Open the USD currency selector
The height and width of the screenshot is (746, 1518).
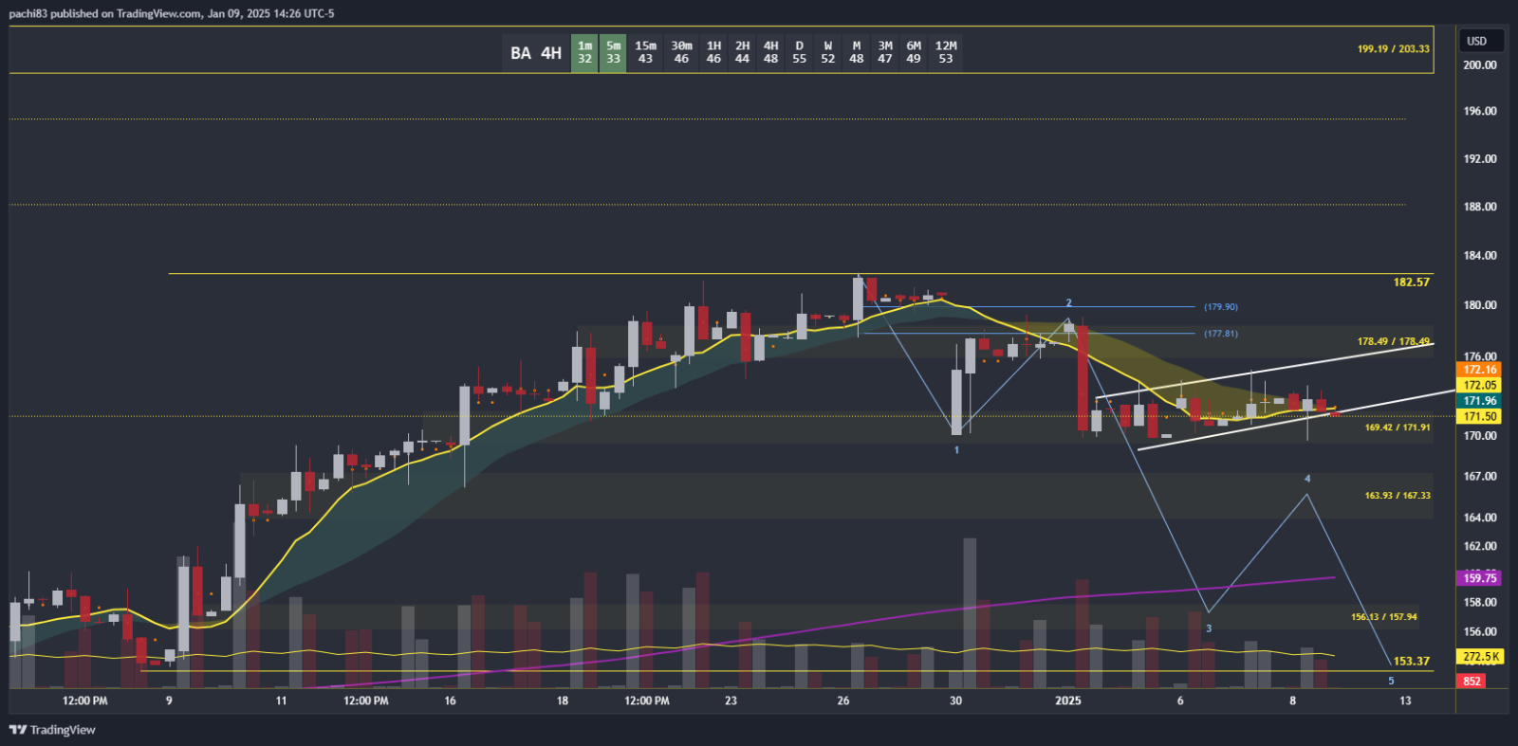pos(1482,41)
